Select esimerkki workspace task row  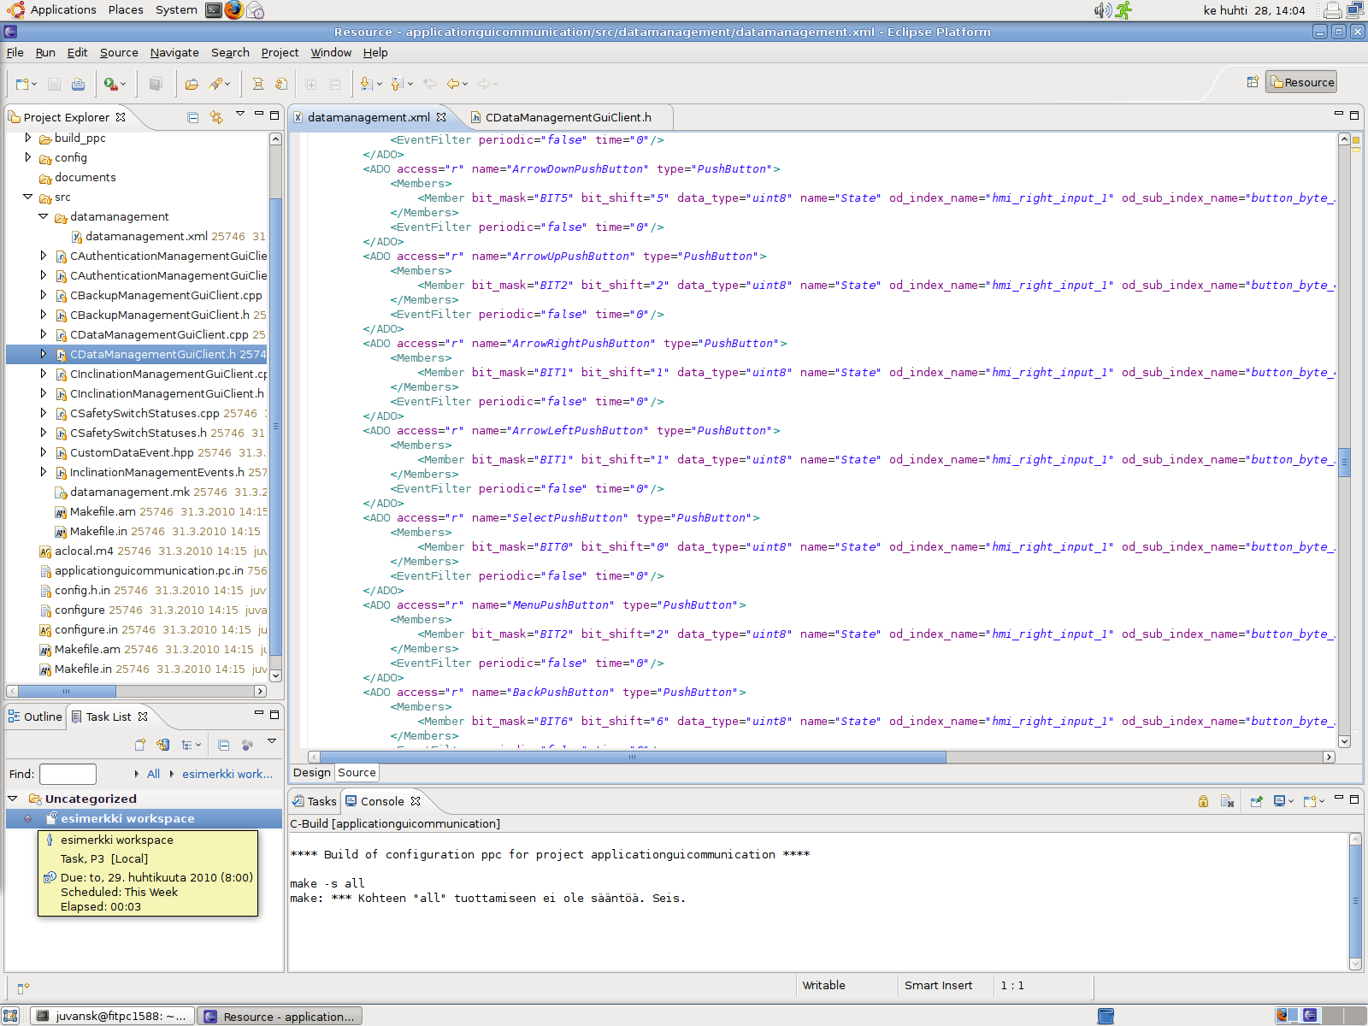(x=144, y=818)
